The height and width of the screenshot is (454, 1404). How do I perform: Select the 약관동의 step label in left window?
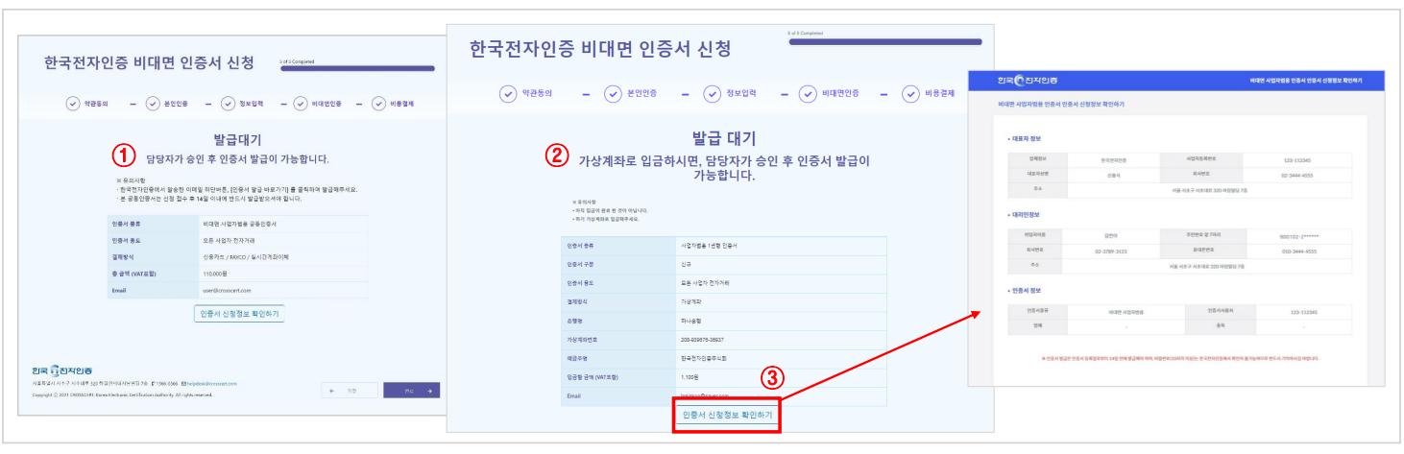(x=98, y=105)
